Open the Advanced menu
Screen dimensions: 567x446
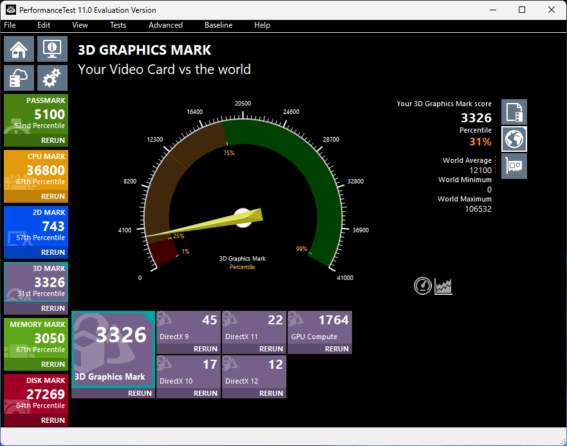(165, 25)
